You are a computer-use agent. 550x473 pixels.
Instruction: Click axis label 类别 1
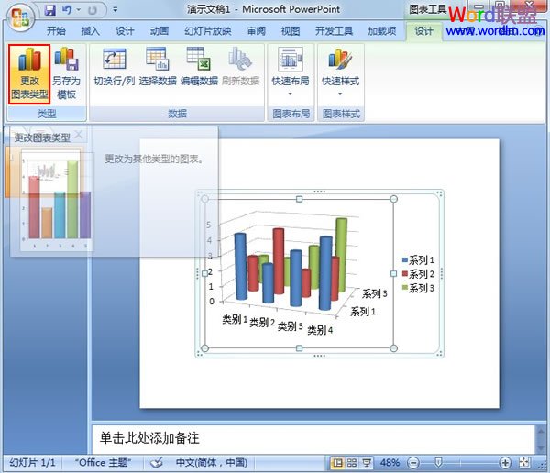tap(235, 319)
